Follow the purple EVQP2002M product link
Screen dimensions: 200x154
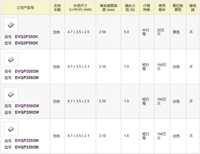(27, 71)
